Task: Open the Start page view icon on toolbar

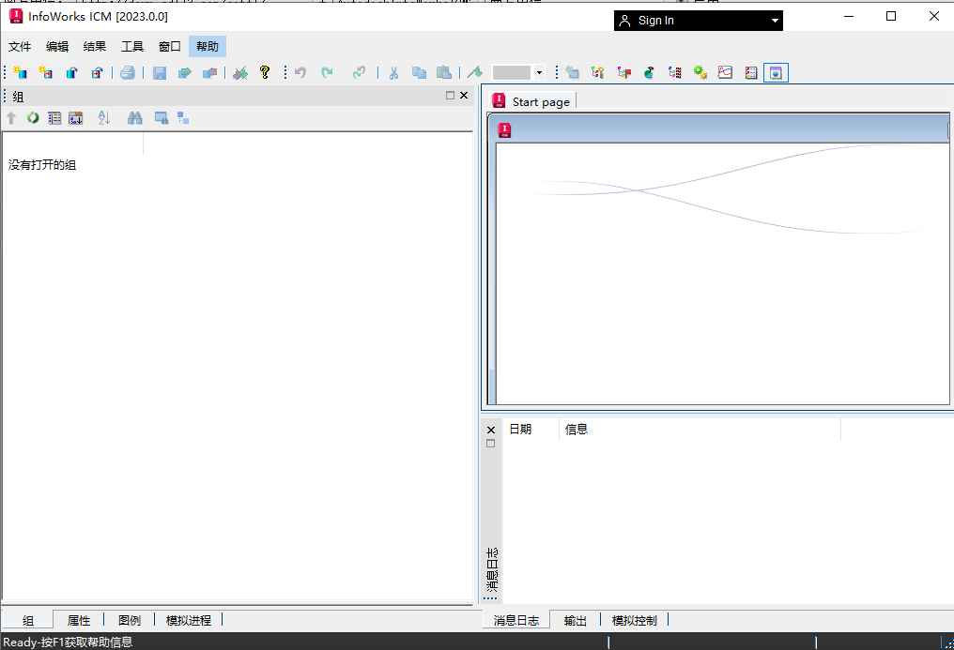Action: coord(776,72)
